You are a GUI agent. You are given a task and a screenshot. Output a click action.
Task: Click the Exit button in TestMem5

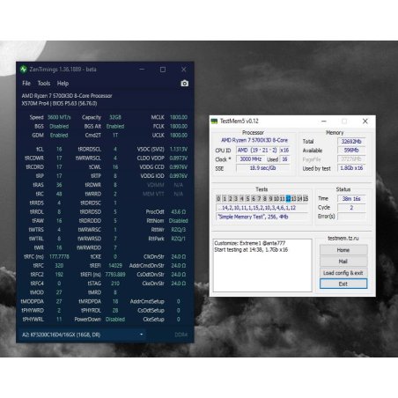(343, 284)
